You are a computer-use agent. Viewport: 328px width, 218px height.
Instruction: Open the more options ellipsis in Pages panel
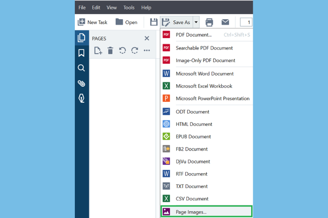tap(147, 50)
